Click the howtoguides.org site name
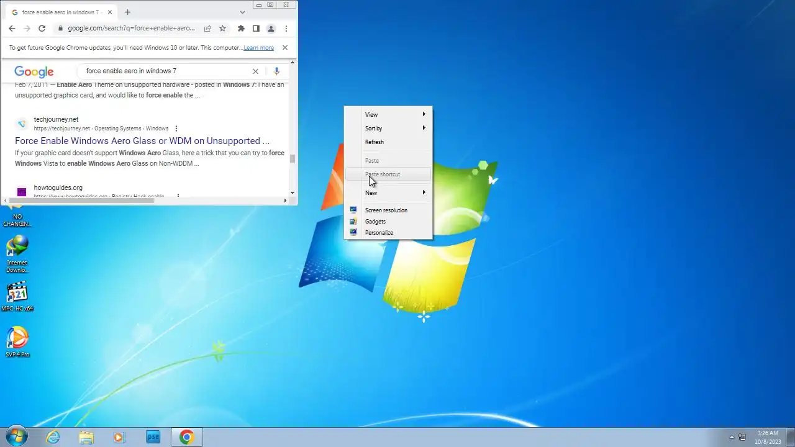The height and width of the screenshot is (447, 795). coord(58,187)
